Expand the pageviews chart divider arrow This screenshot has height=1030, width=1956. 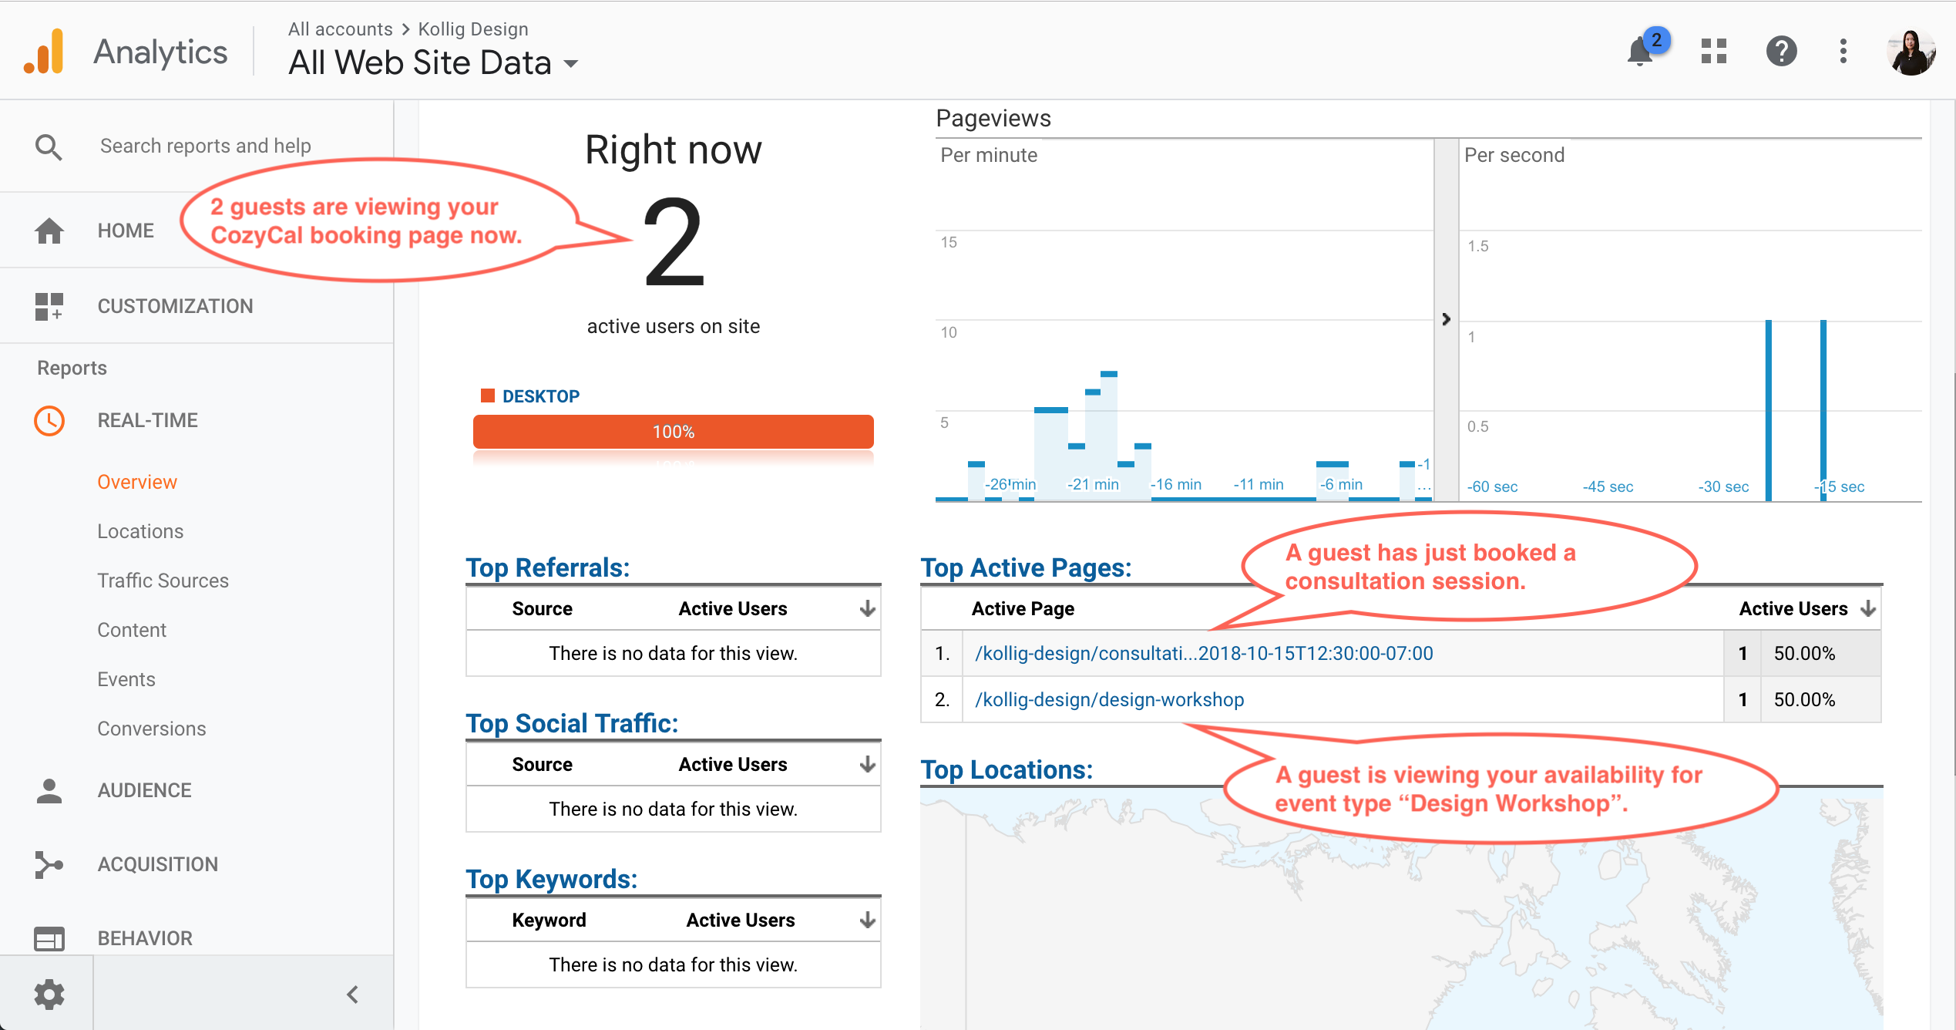[x=1446, y=319]
